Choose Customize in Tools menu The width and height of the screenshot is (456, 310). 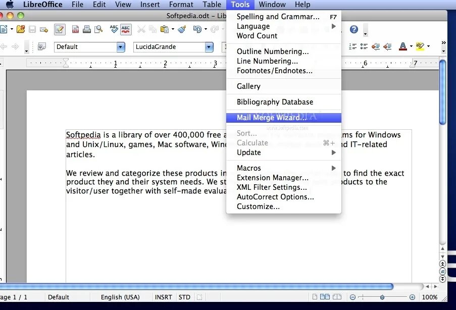click(283, 206)
